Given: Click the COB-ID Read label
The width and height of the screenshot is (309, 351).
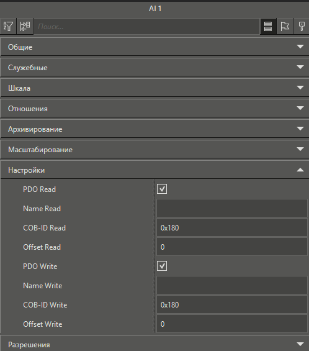Looking at the screenshot, I should point(44,228).
